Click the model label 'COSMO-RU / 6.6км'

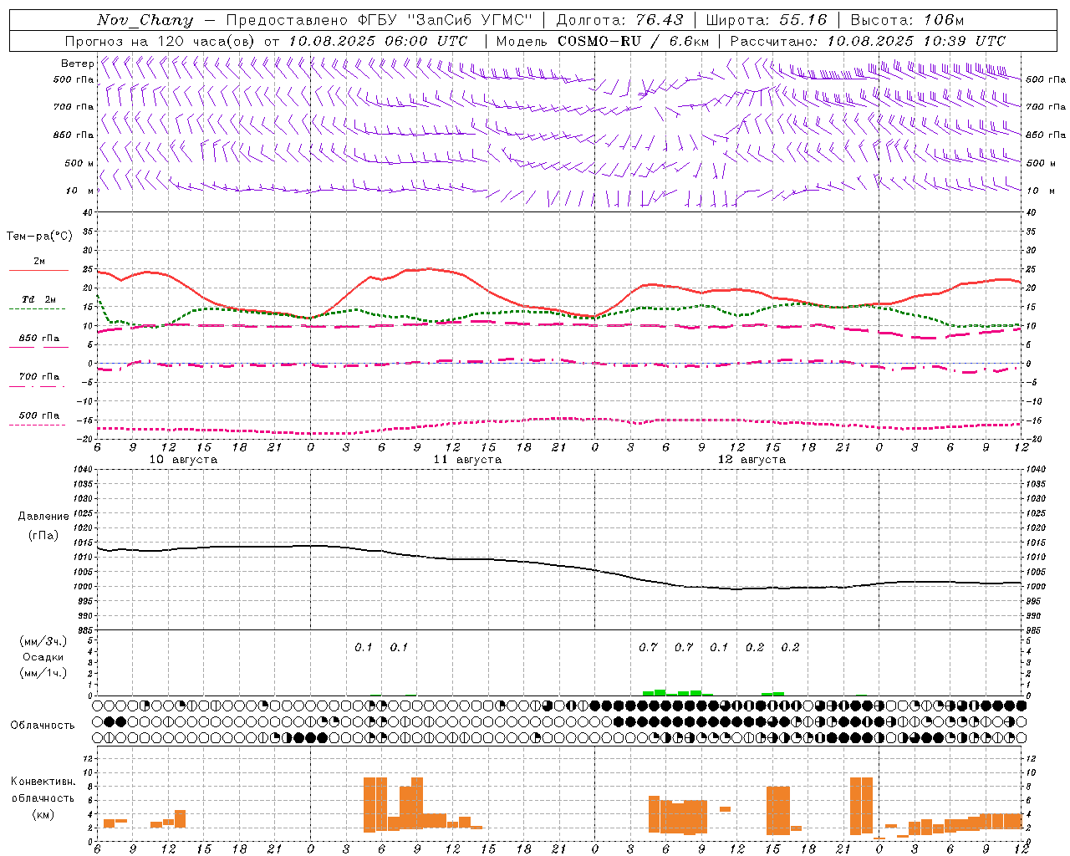633,41
